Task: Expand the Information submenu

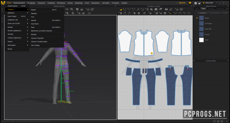Action: coord(17,45)
